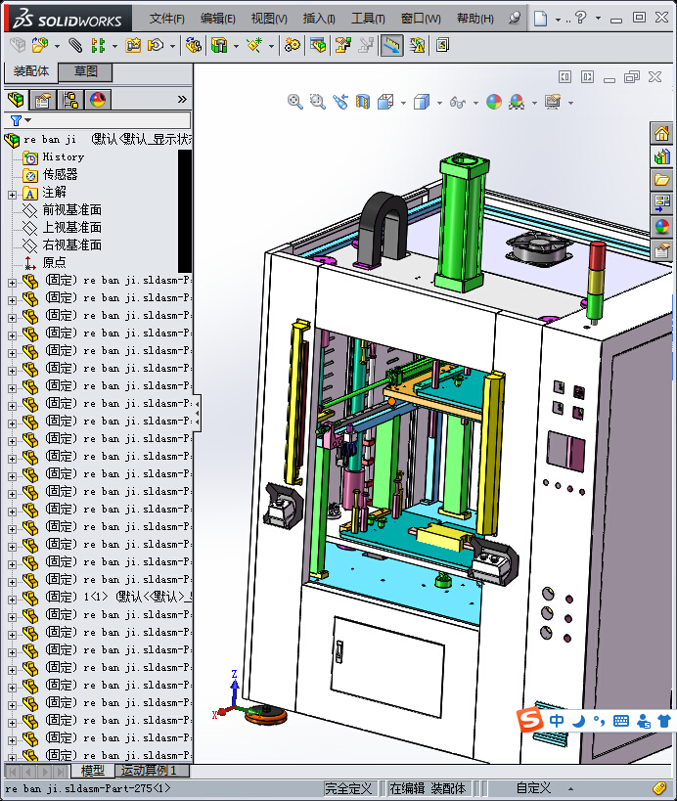Open the Hide/Show Items dropdown arrow
The image size is (677, 801).
tap(475, 104)
